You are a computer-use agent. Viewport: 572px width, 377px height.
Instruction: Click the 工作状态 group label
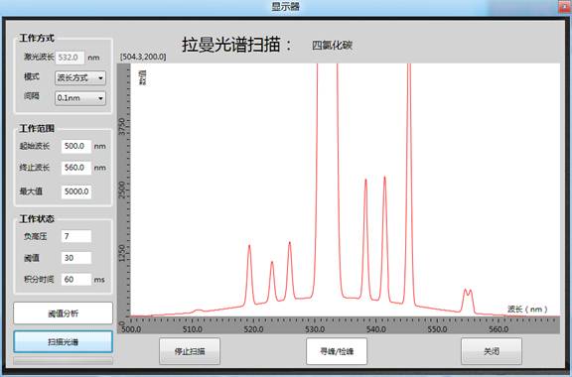pyautogui.click(x=37, y=219)
